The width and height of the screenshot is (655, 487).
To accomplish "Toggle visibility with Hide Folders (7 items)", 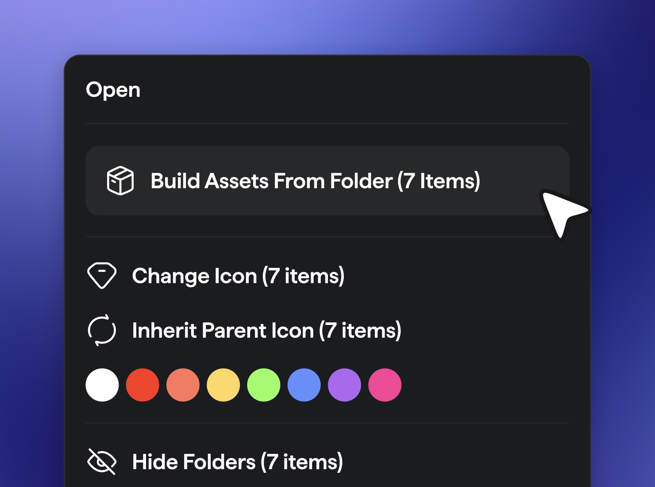I will [237, 462].
